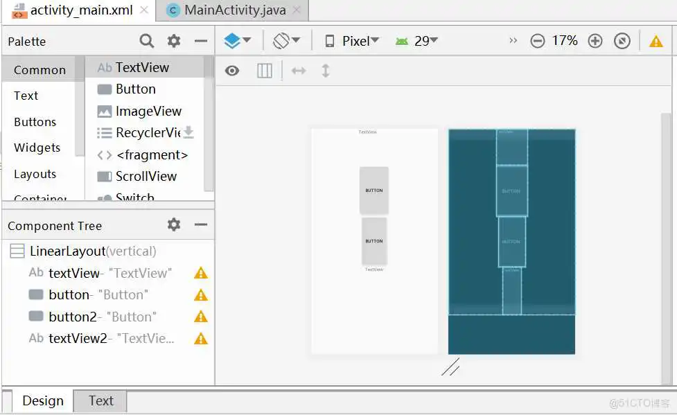Zoom in using the plus magnifier icon

click(x=595, y=41)
